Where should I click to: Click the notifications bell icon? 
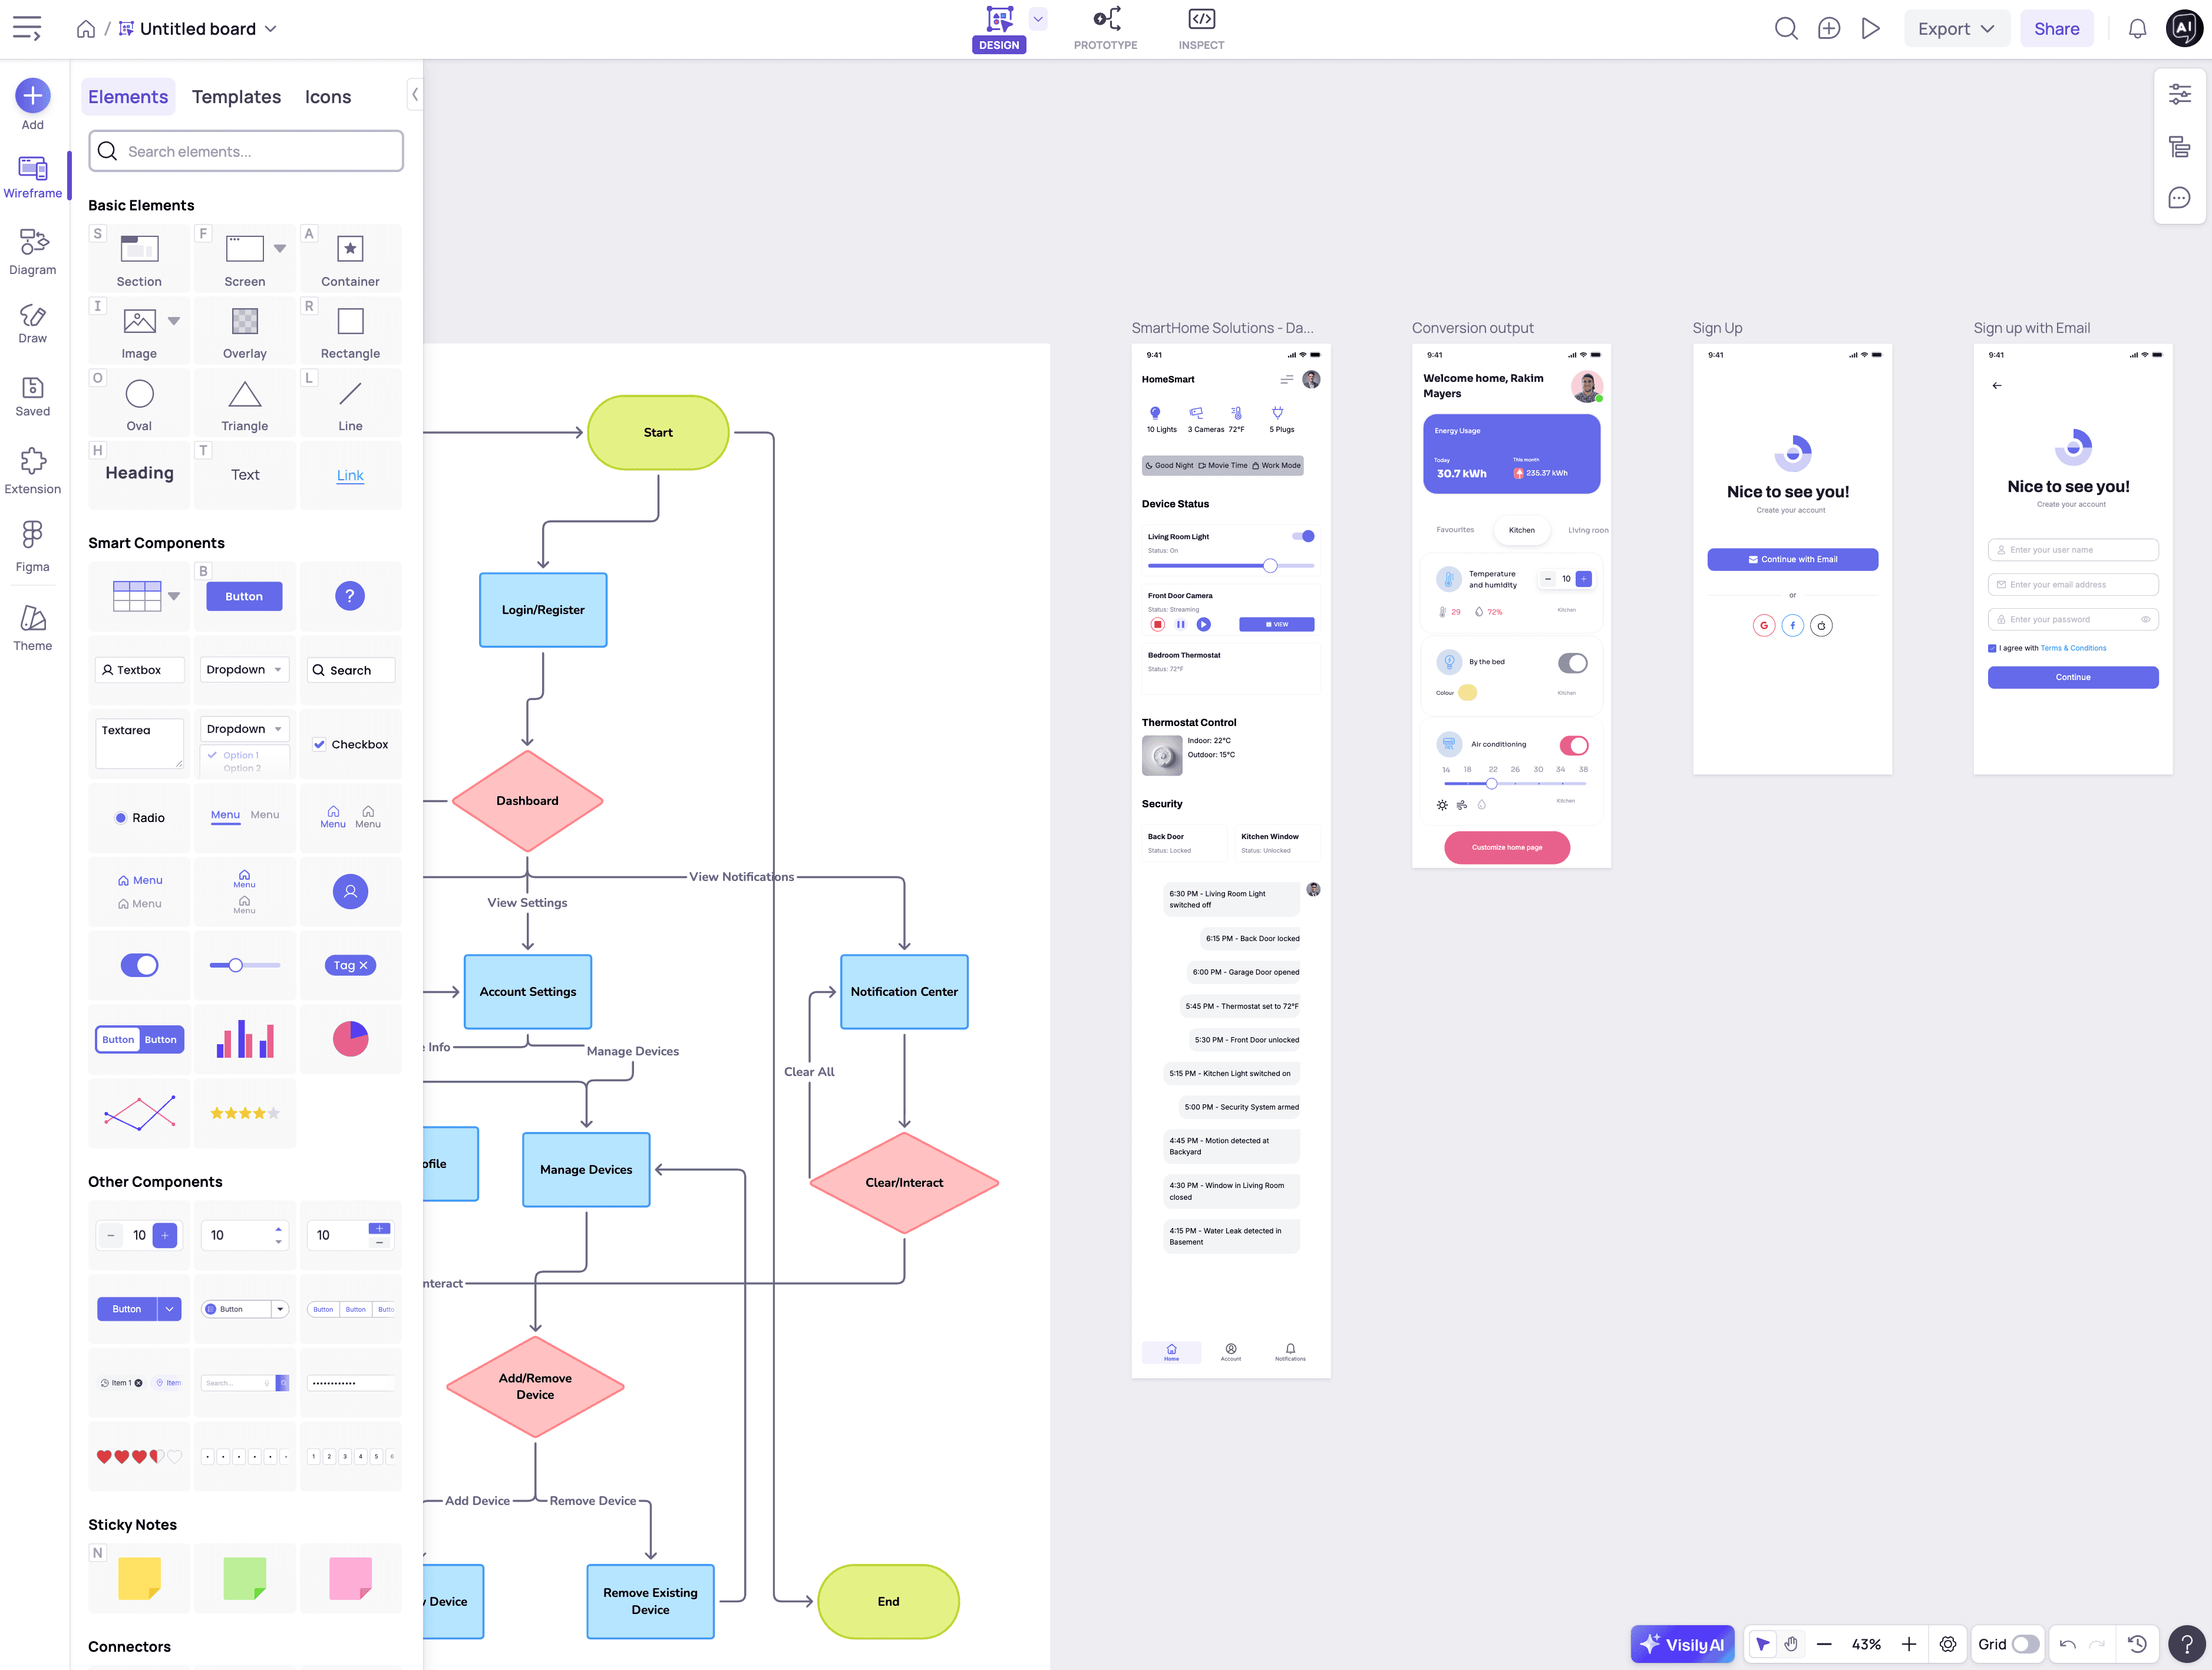pos(2137,29)
